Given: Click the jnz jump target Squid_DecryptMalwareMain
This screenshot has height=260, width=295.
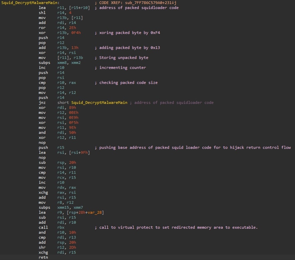Looking at the screenshot, I should point(99,103).
